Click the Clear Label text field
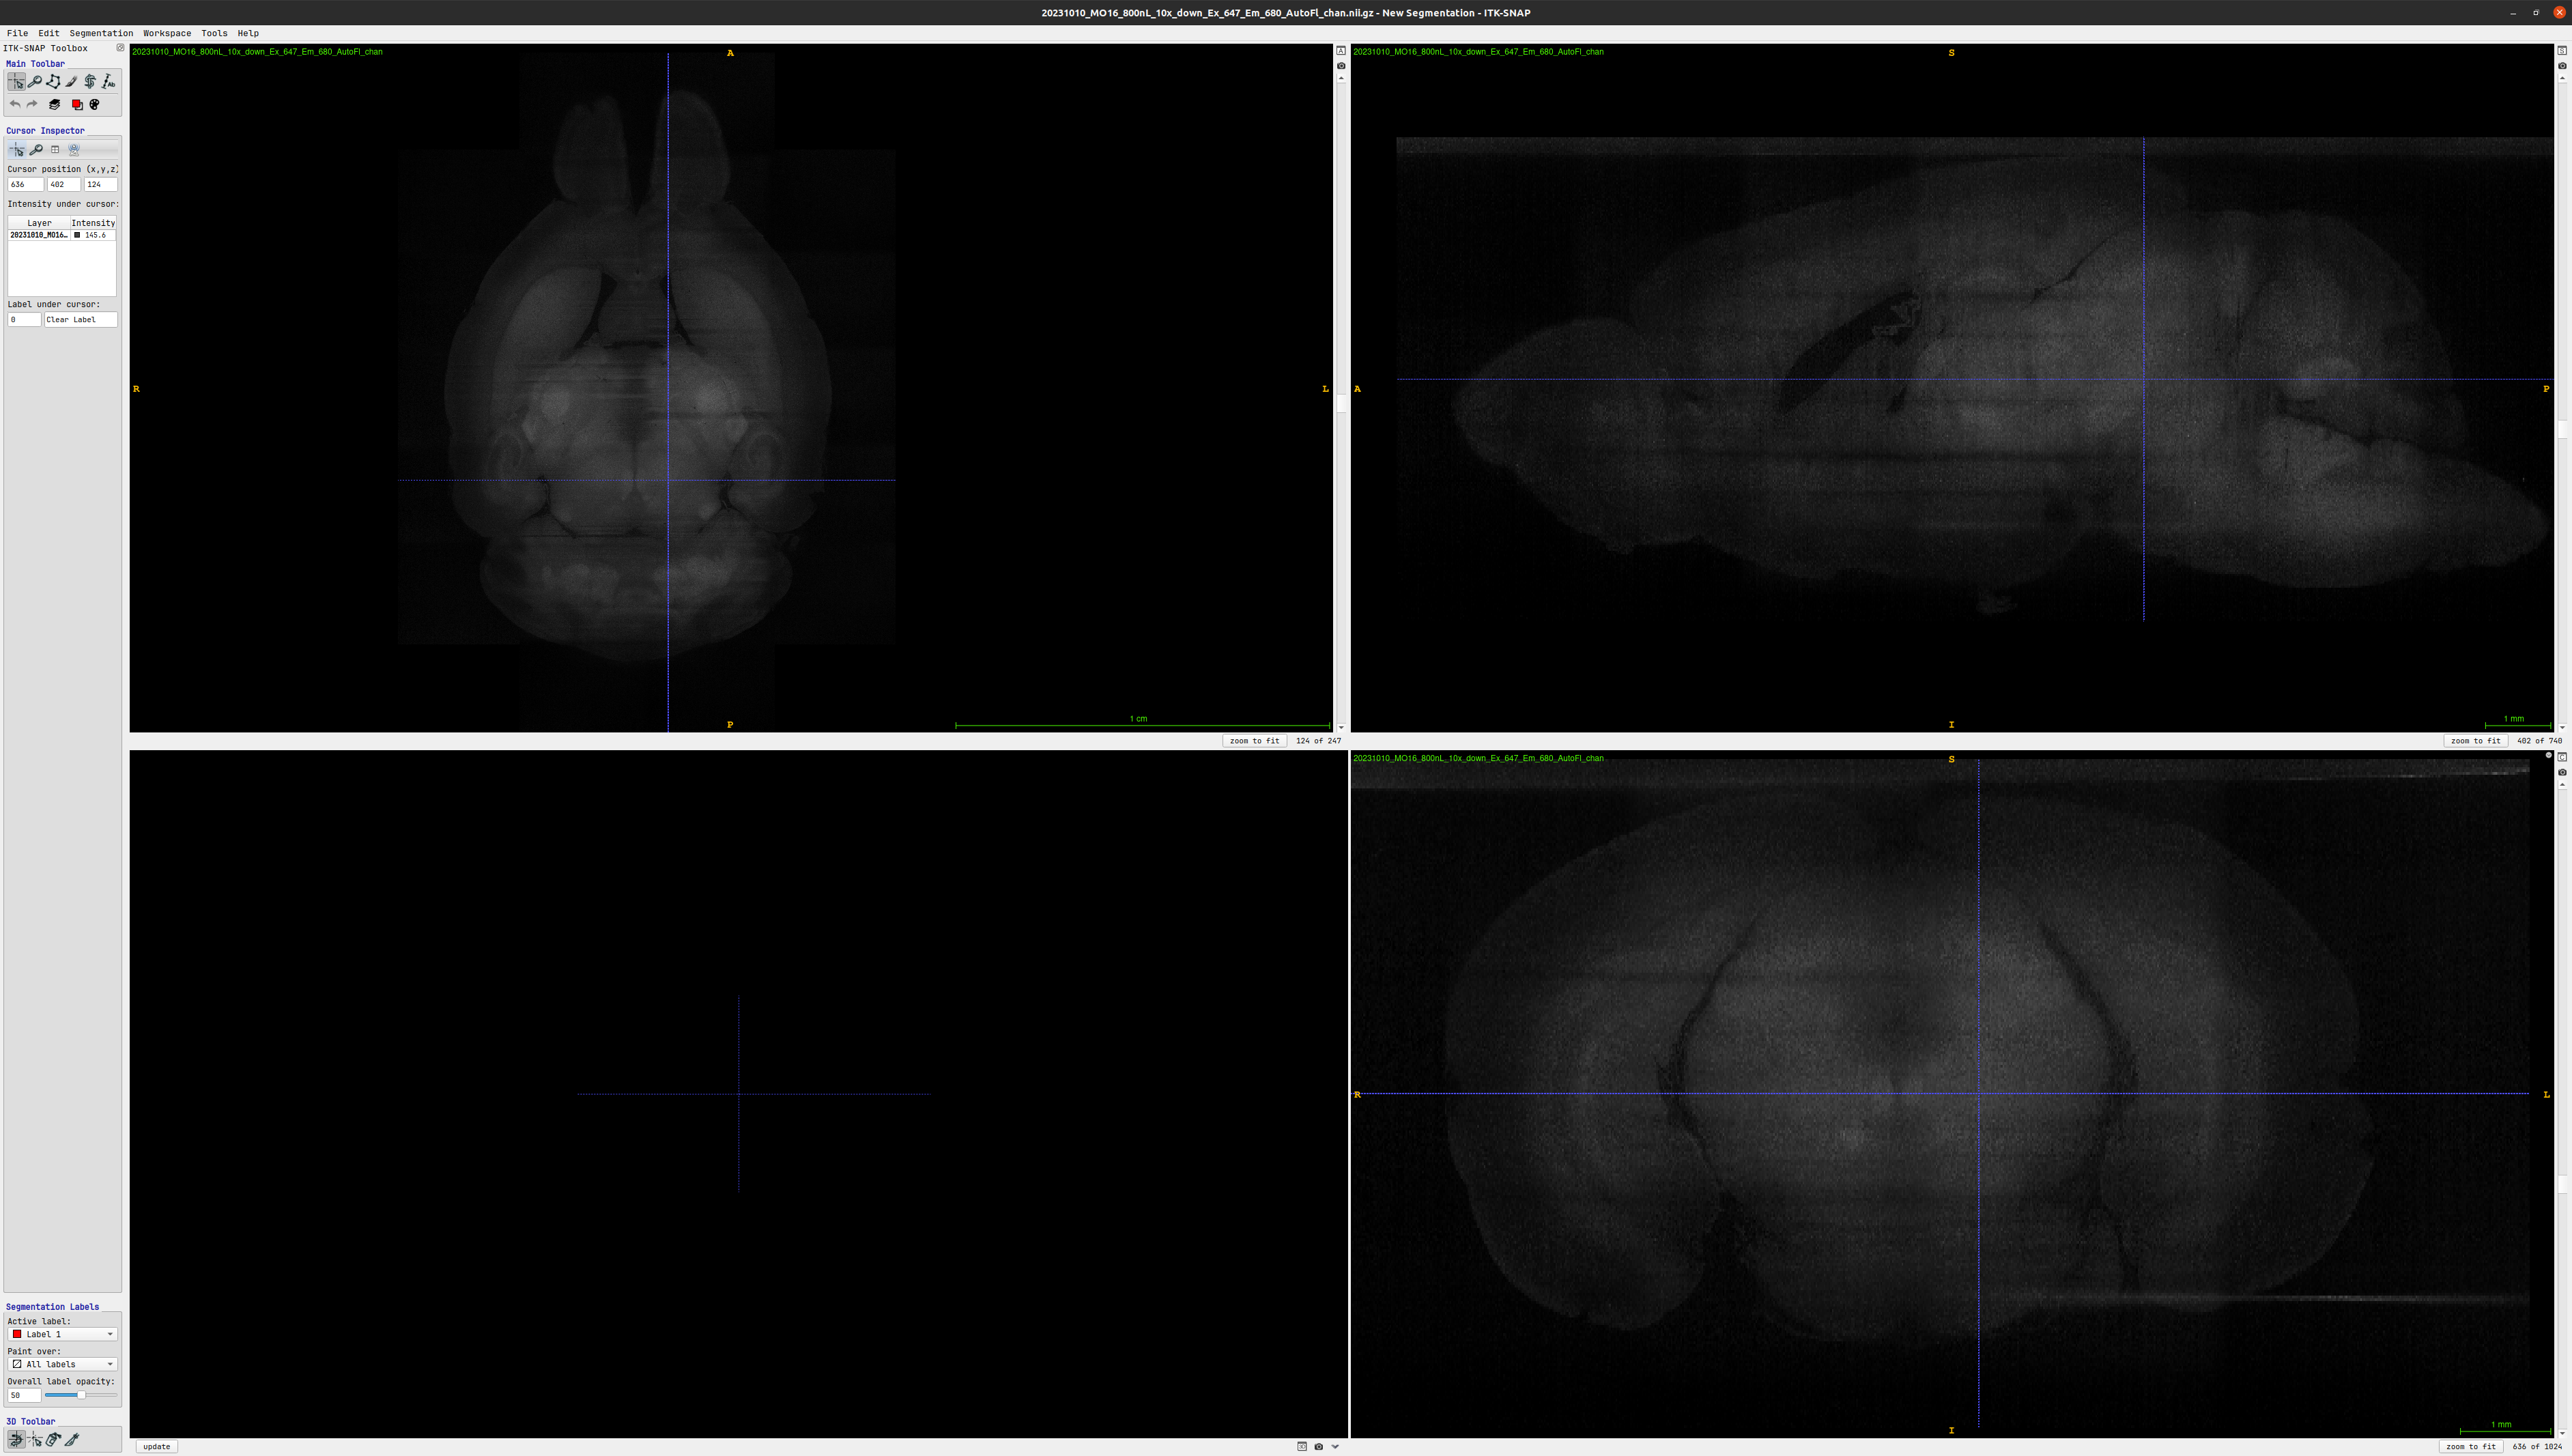 tap(80, 320)
